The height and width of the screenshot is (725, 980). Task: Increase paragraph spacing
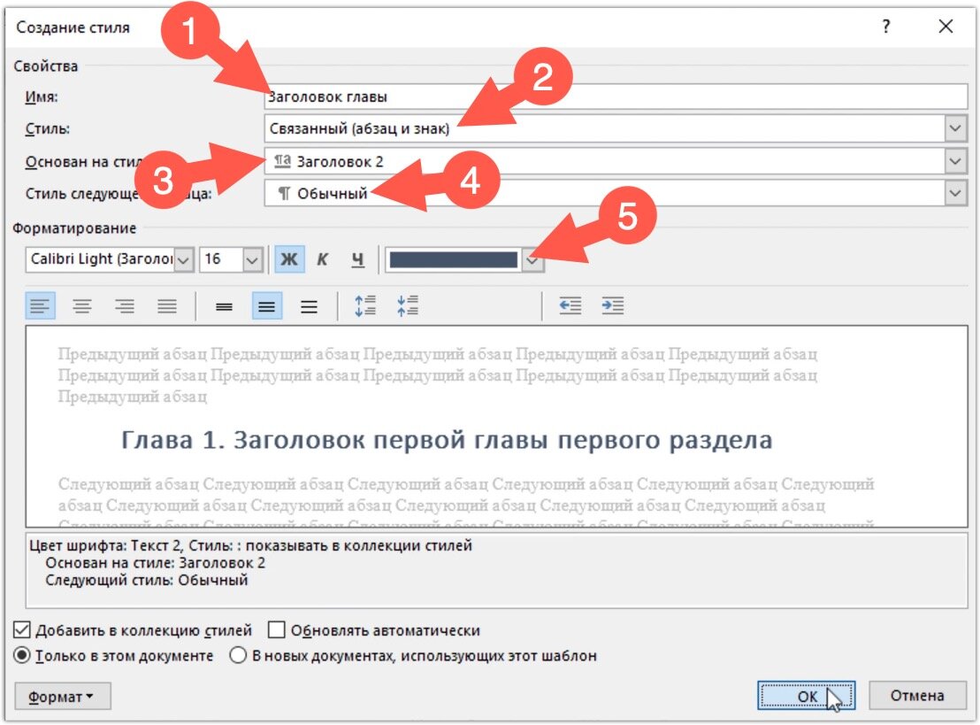tap(365, 306)
